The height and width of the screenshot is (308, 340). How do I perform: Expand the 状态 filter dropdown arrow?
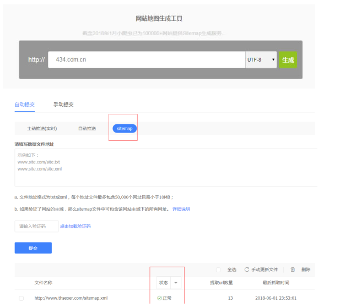click(176, 283)
